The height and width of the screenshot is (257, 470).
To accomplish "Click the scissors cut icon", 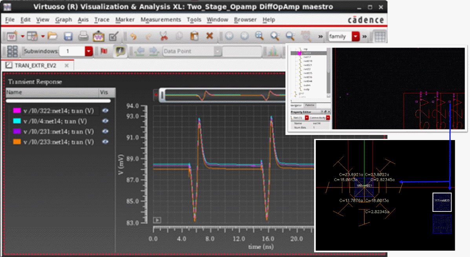I will 163,36.
